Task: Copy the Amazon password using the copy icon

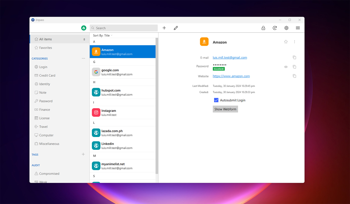Action: (x=294, y=67)
